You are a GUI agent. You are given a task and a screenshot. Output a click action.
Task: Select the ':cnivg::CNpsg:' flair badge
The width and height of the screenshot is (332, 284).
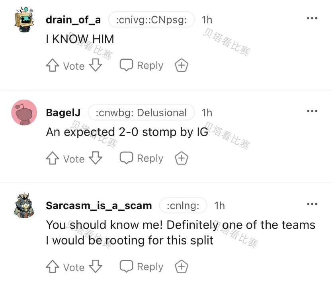[x=151, y=19]
